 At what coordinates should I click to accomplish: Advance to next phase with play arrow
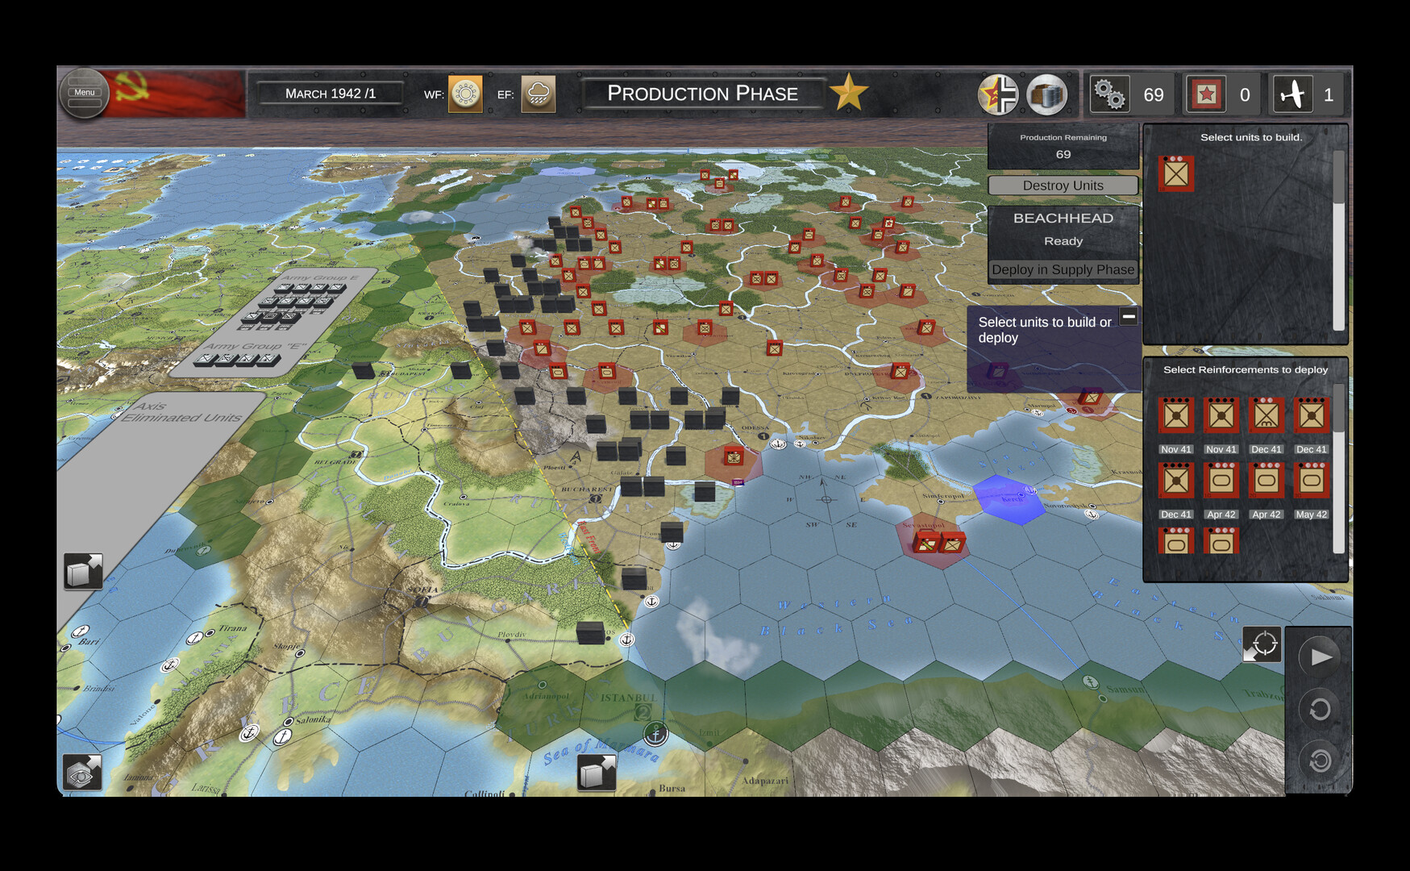click(x=1320, y=656)
